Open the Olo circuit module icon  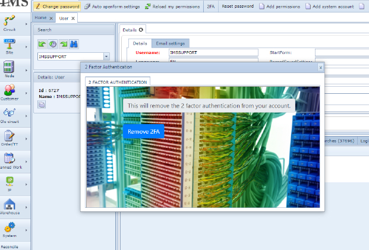9,112
